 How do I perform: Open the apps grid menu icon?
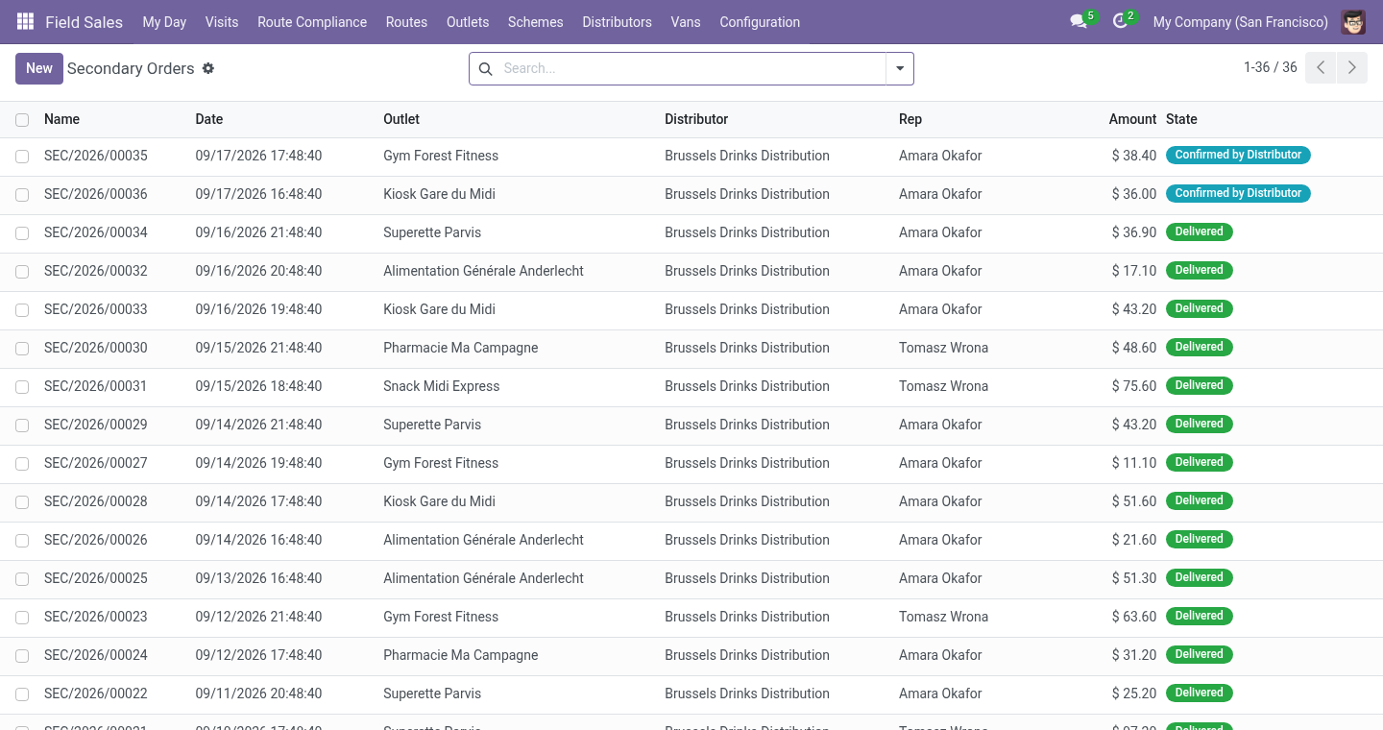click(25, 21)
